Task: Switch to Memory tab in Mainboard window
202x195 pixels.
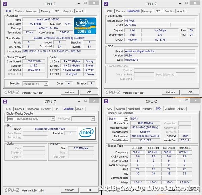Action: [x=147, y=11]
